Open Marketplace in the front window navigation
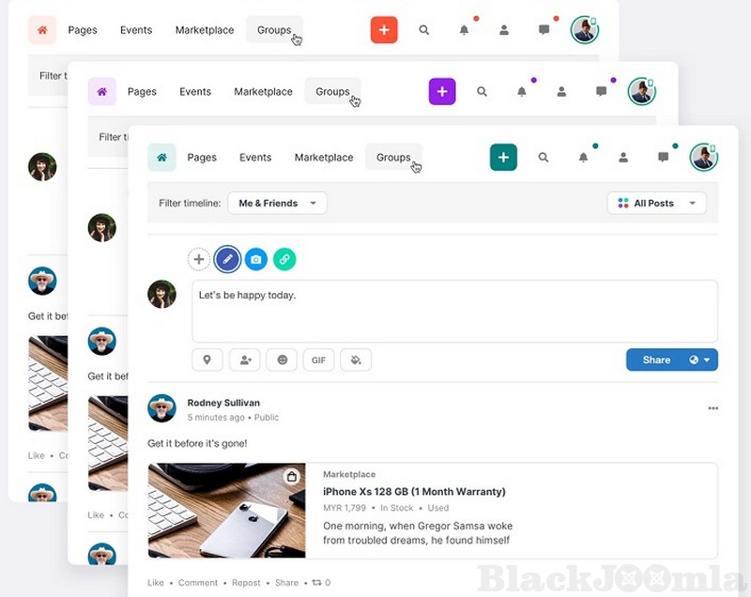Screen dimensions: 751x597 [324, 158]
